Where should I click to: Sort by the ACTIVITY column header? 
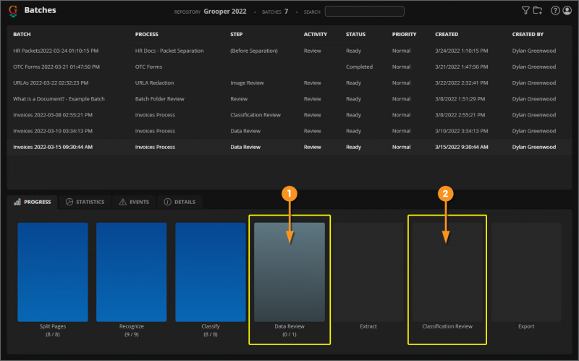316,34
